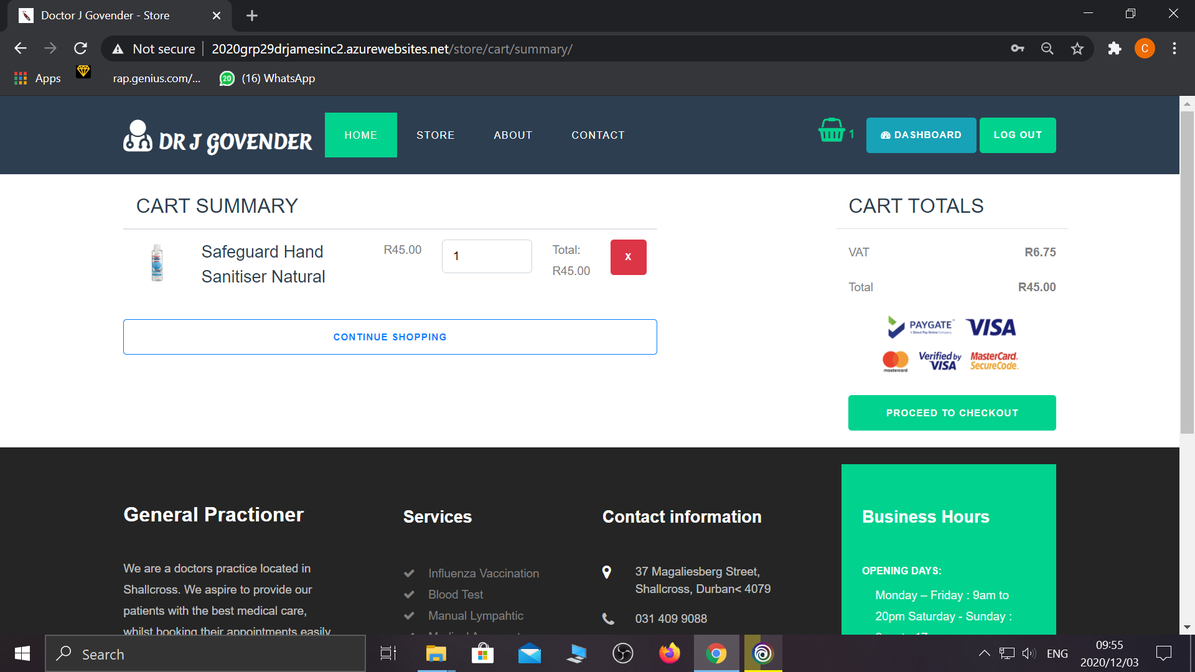
Task: Open Firefox from the taskbar
Action: point(669,653)
